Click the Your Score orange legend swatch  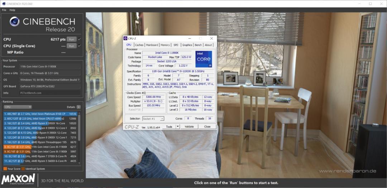click(5, 169)
